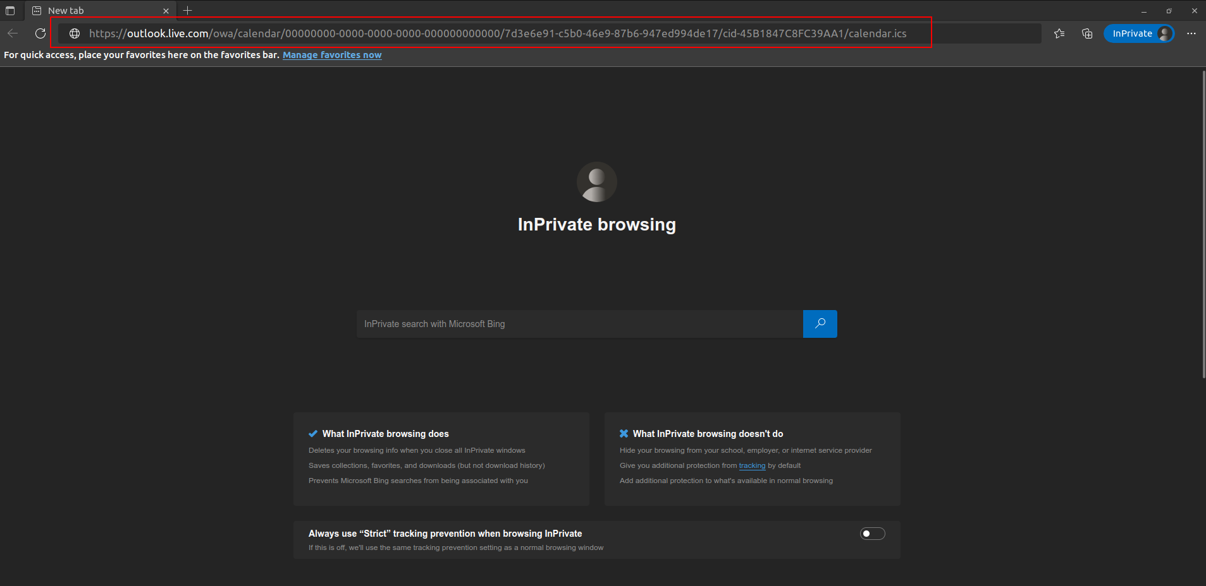Image resolution: width=1206 pixels, height=586 pixels.
Task: Click the blue search magnifier button
Action: click(820, 324)
